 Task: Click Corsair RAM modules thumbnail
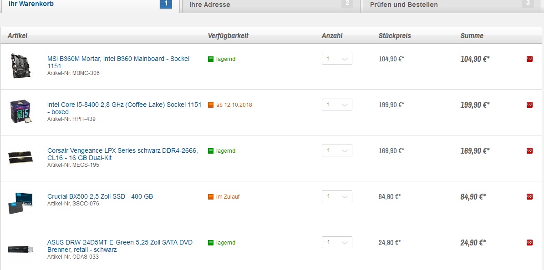(x=21, y=157)
